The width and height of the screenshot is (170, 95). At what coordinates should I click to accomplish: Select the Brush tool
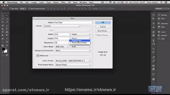pyautogui.click(x=7, y=26)
